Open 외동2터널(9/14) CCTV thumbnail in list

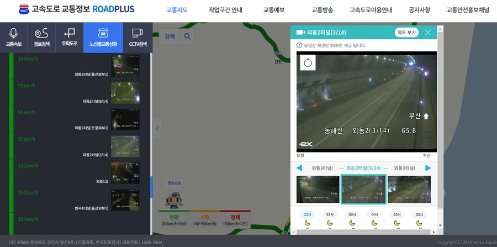[125, 93]
